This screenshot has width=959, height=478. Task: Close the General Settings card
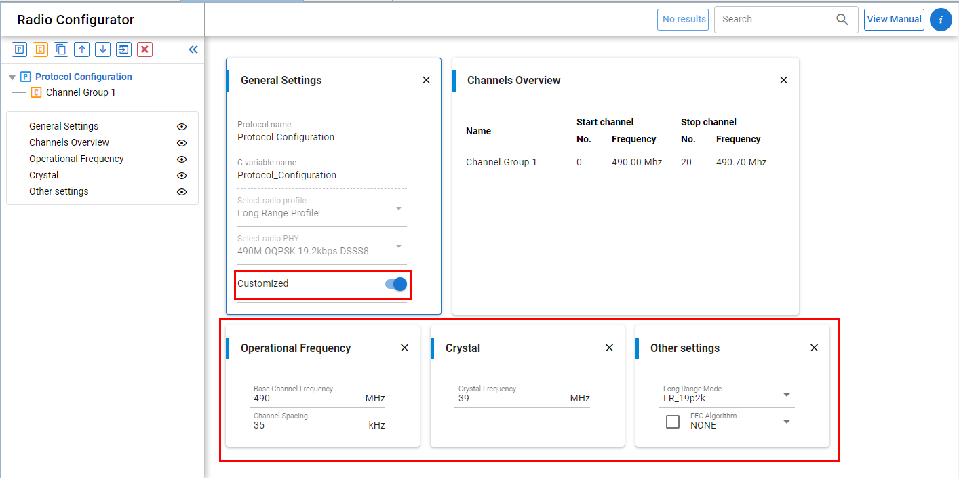coord(426,80)
